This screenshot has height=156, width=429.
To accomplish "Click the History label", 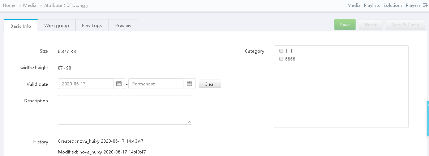I will (40, 142).
